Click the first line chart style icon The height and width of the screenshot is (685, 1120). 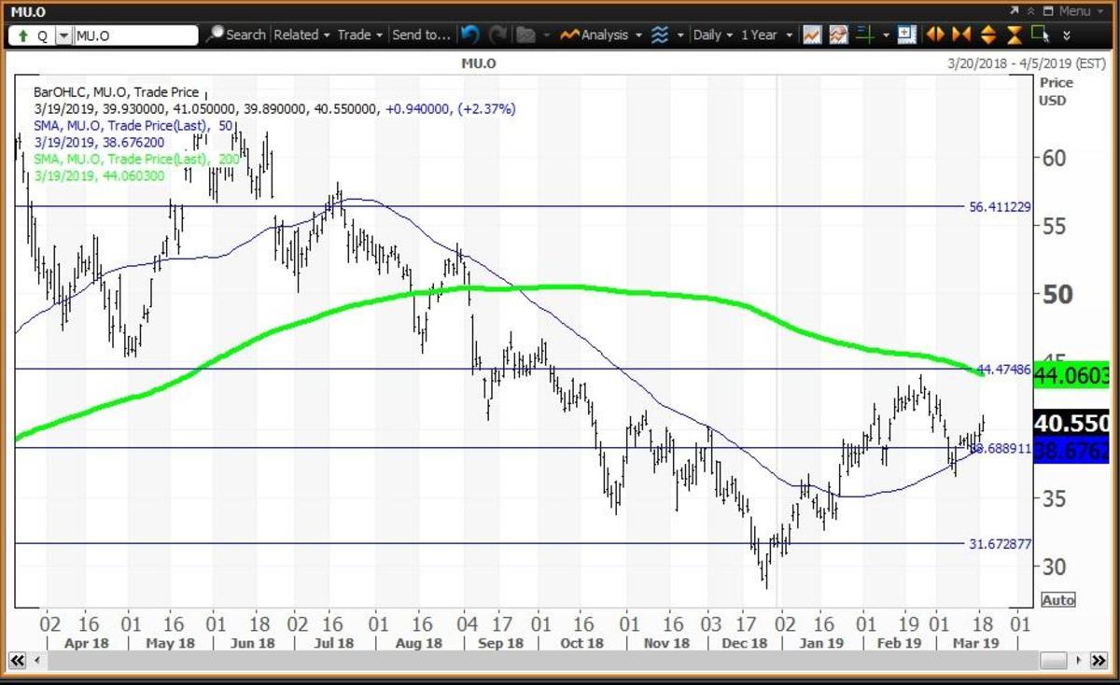pyautogui.click(x=812, y=35)
